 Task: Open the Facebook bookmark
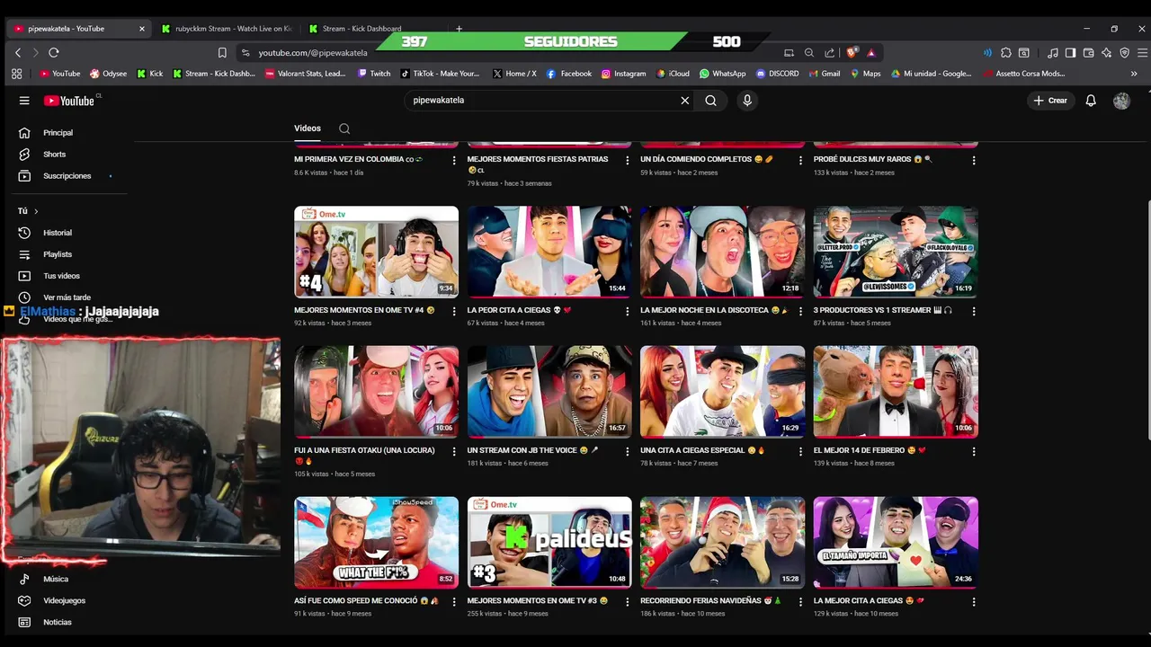coord(569,74)
